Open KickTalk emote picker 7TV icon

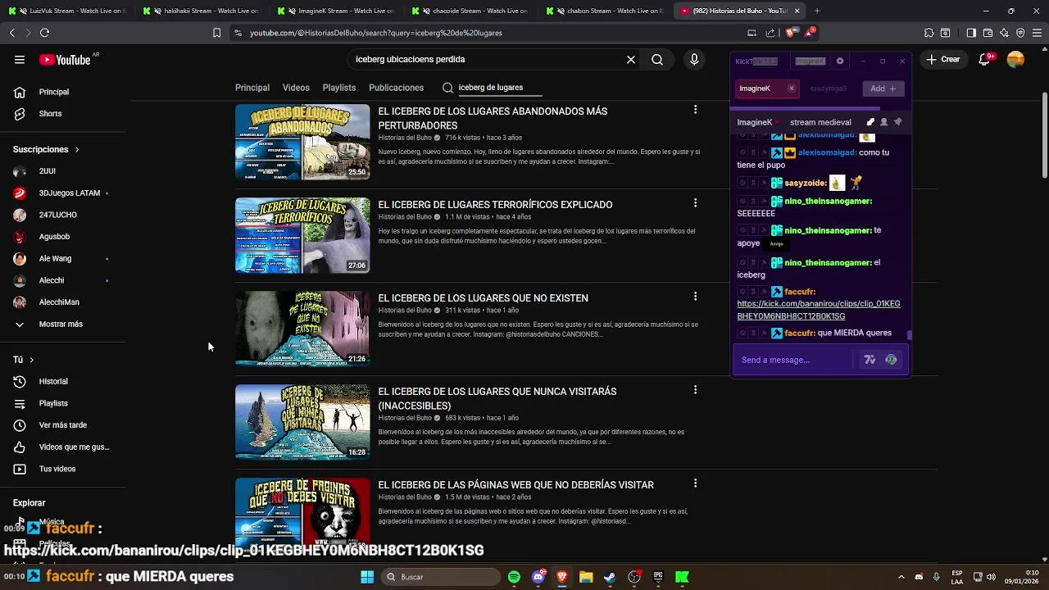870,360
